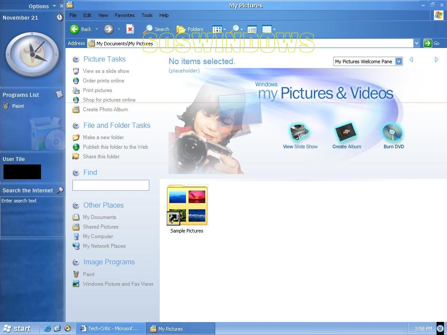The height and width of the screenshot is (335, 447).
Task: Toggle the Folders pane button
Action: pyautogui.click(x=190, y=29)
